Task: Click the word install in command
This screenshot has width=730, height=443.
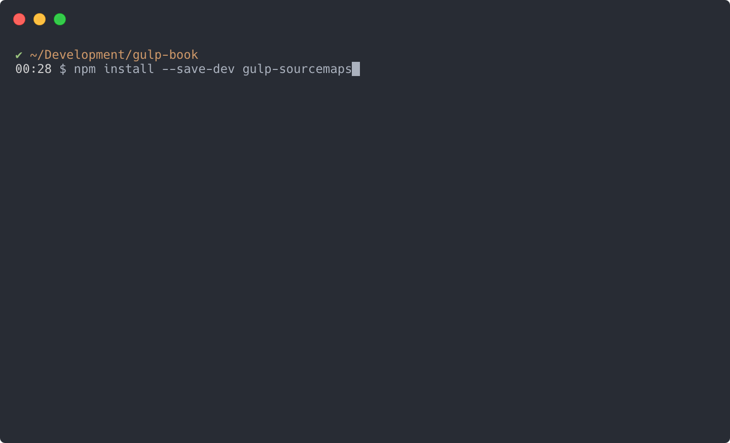Action: (x=129, y=69)
